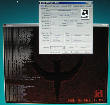Click the Specification AMD Am486DX4-WB field
This screenshot has width=110, height=105.
point(70,21)
